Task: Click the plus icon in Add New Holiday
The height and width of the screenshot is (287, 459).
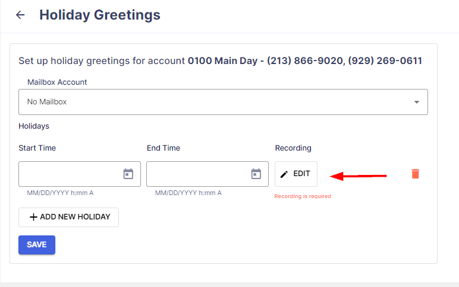Action: (33, 217)
